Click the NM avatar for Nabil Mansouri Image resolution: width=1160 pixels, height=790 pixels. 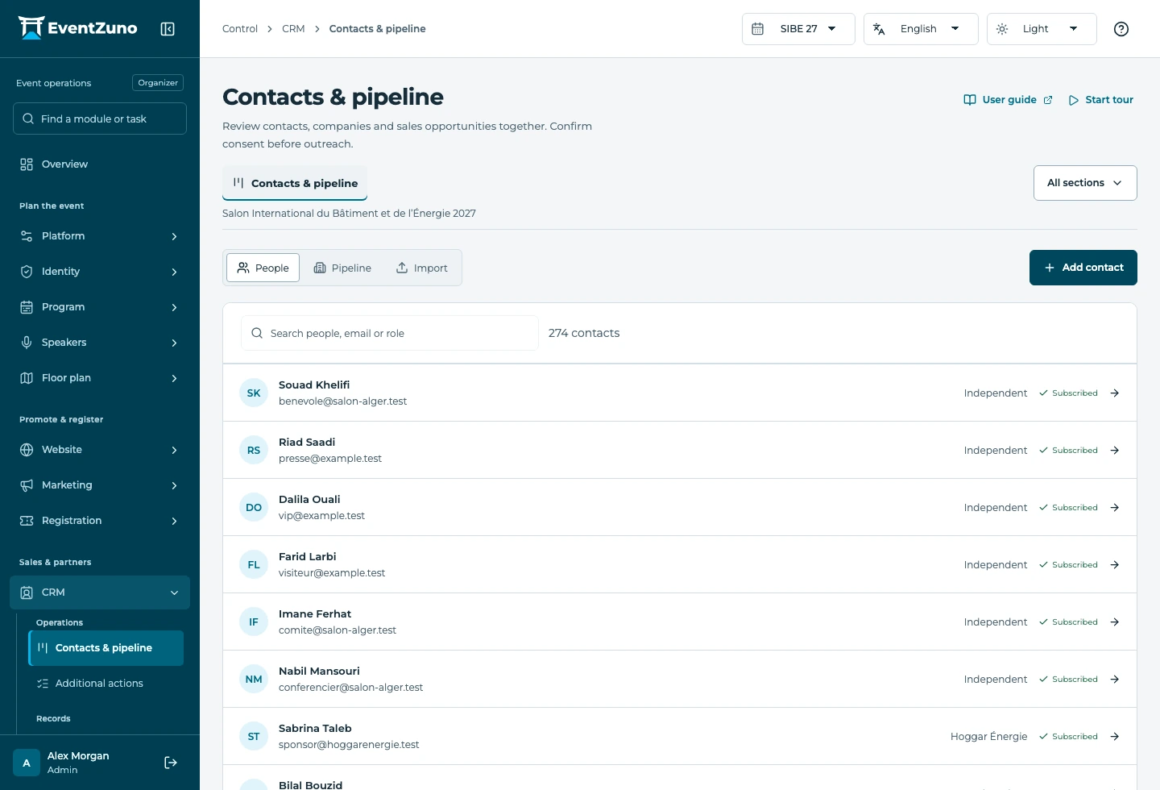pos(254,680)
